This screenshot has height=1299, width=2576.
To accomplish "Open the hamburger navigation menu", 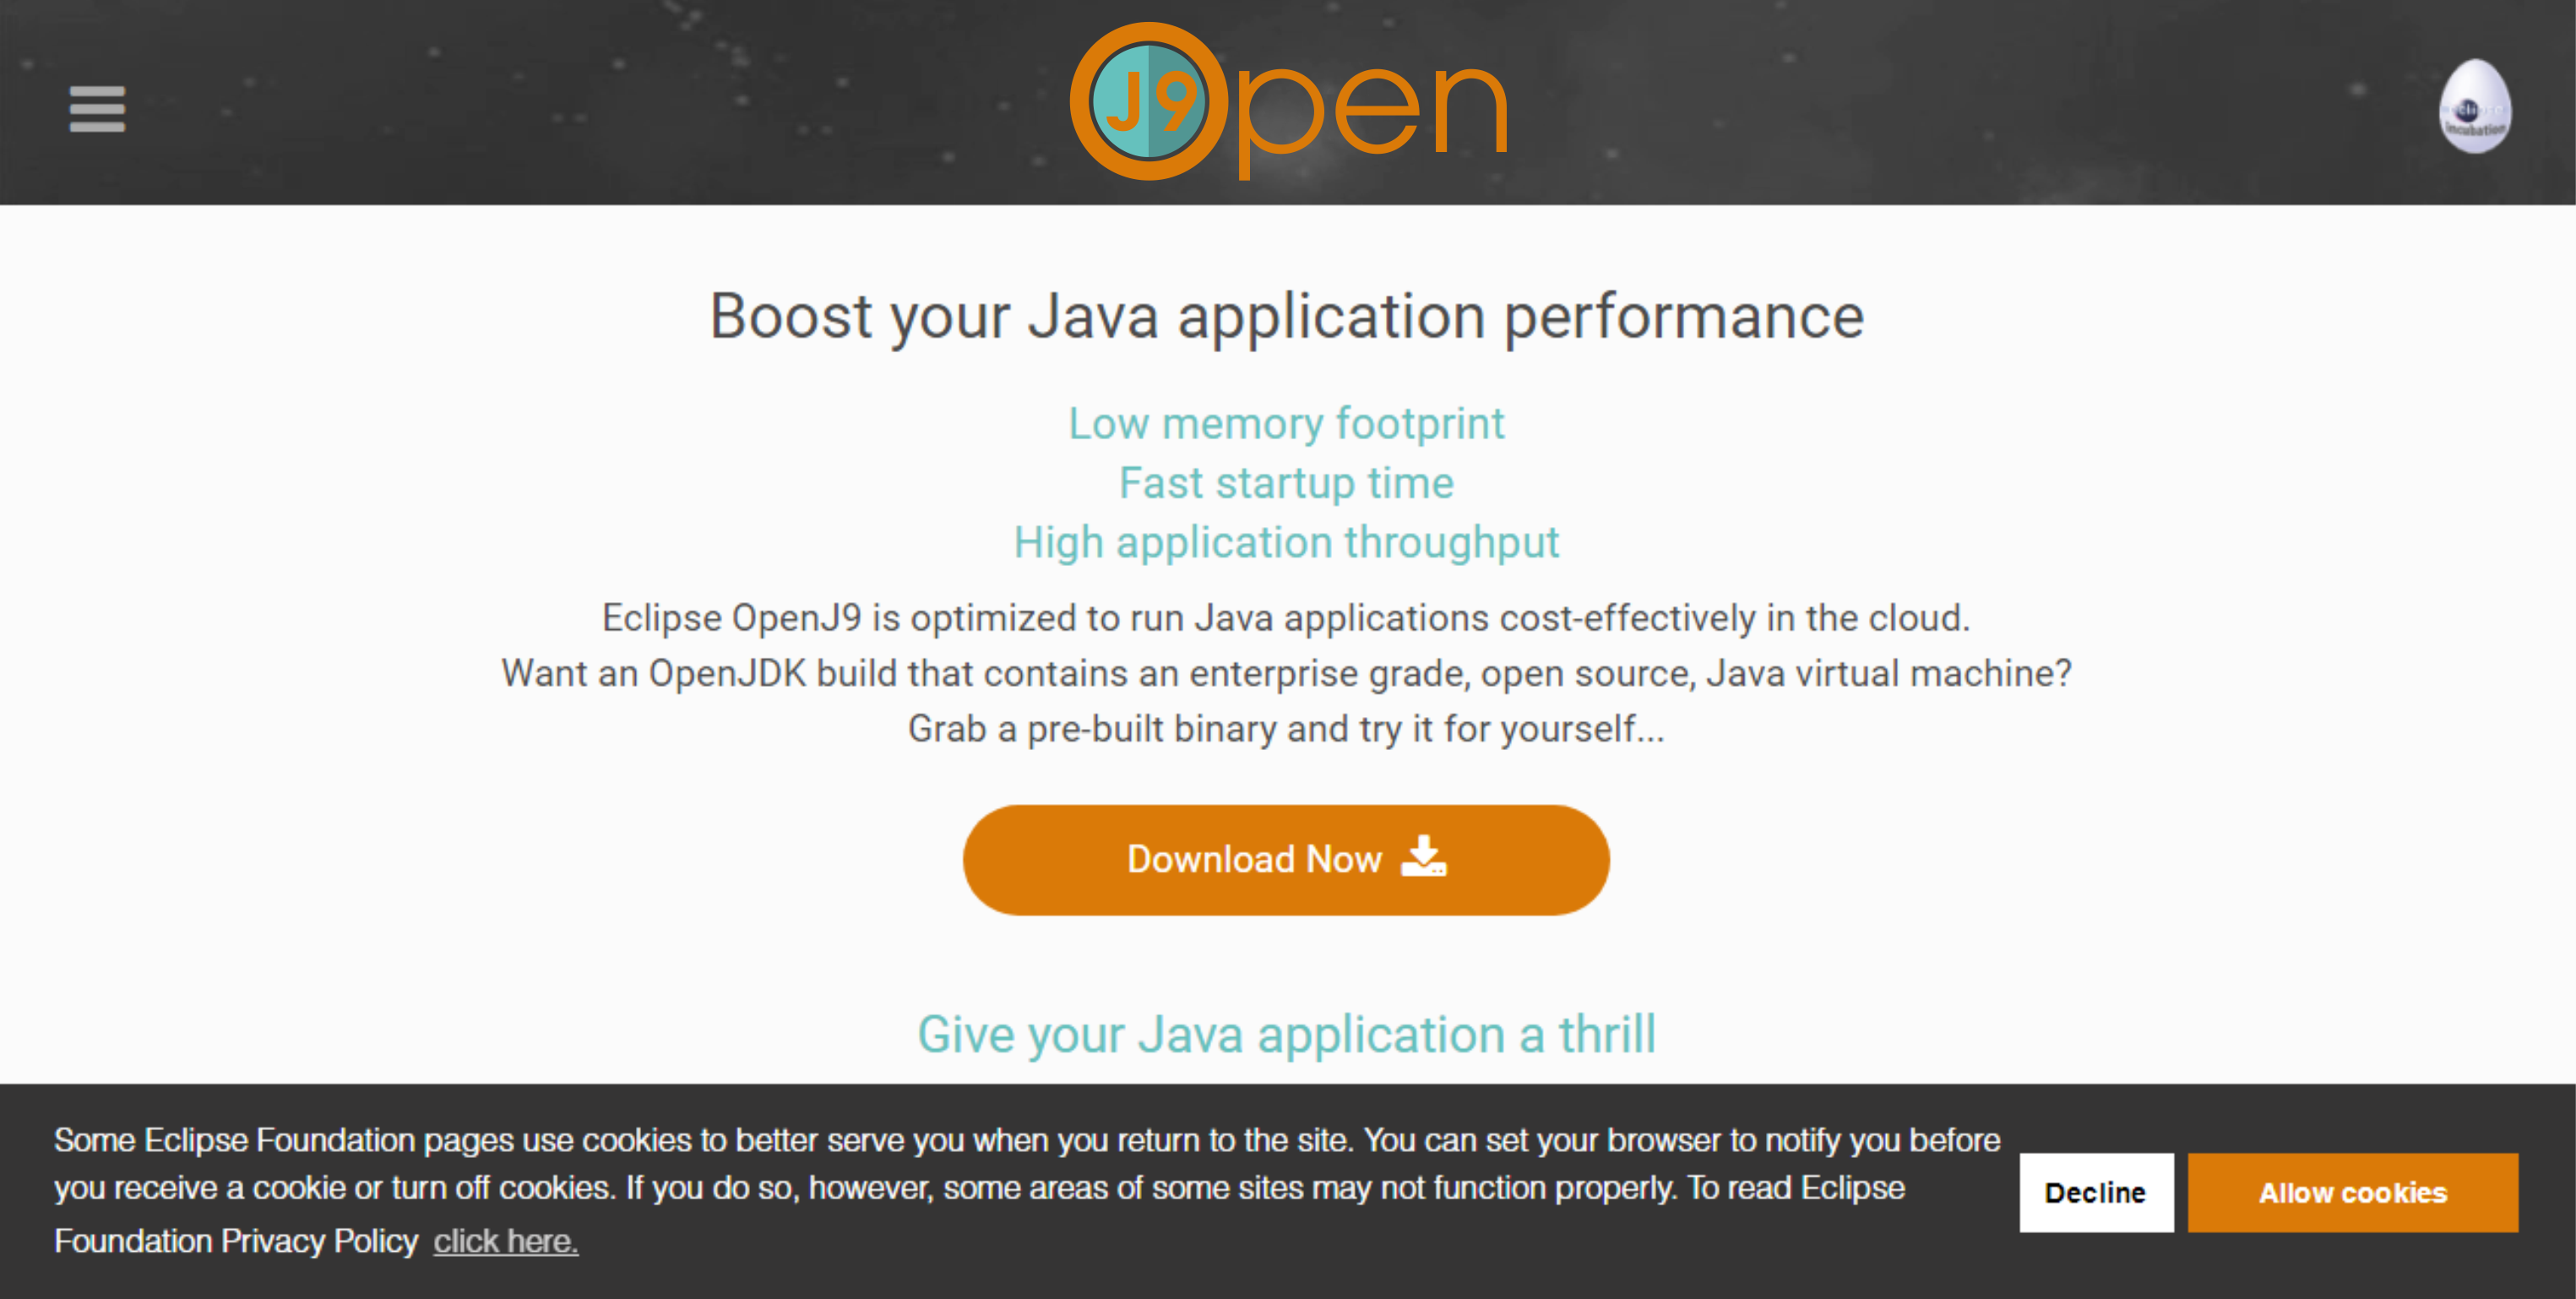I will 96,110.
